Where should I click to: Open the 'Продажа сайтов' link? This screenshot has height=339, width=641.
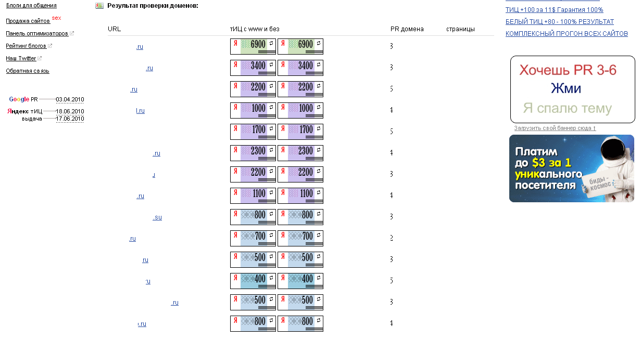pyautogui.click(x=28, y=21)
